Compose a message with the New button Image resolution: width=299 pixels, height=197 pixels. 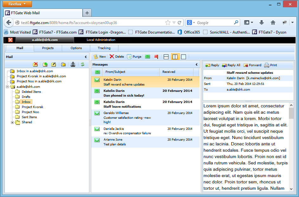coord(100,57)
